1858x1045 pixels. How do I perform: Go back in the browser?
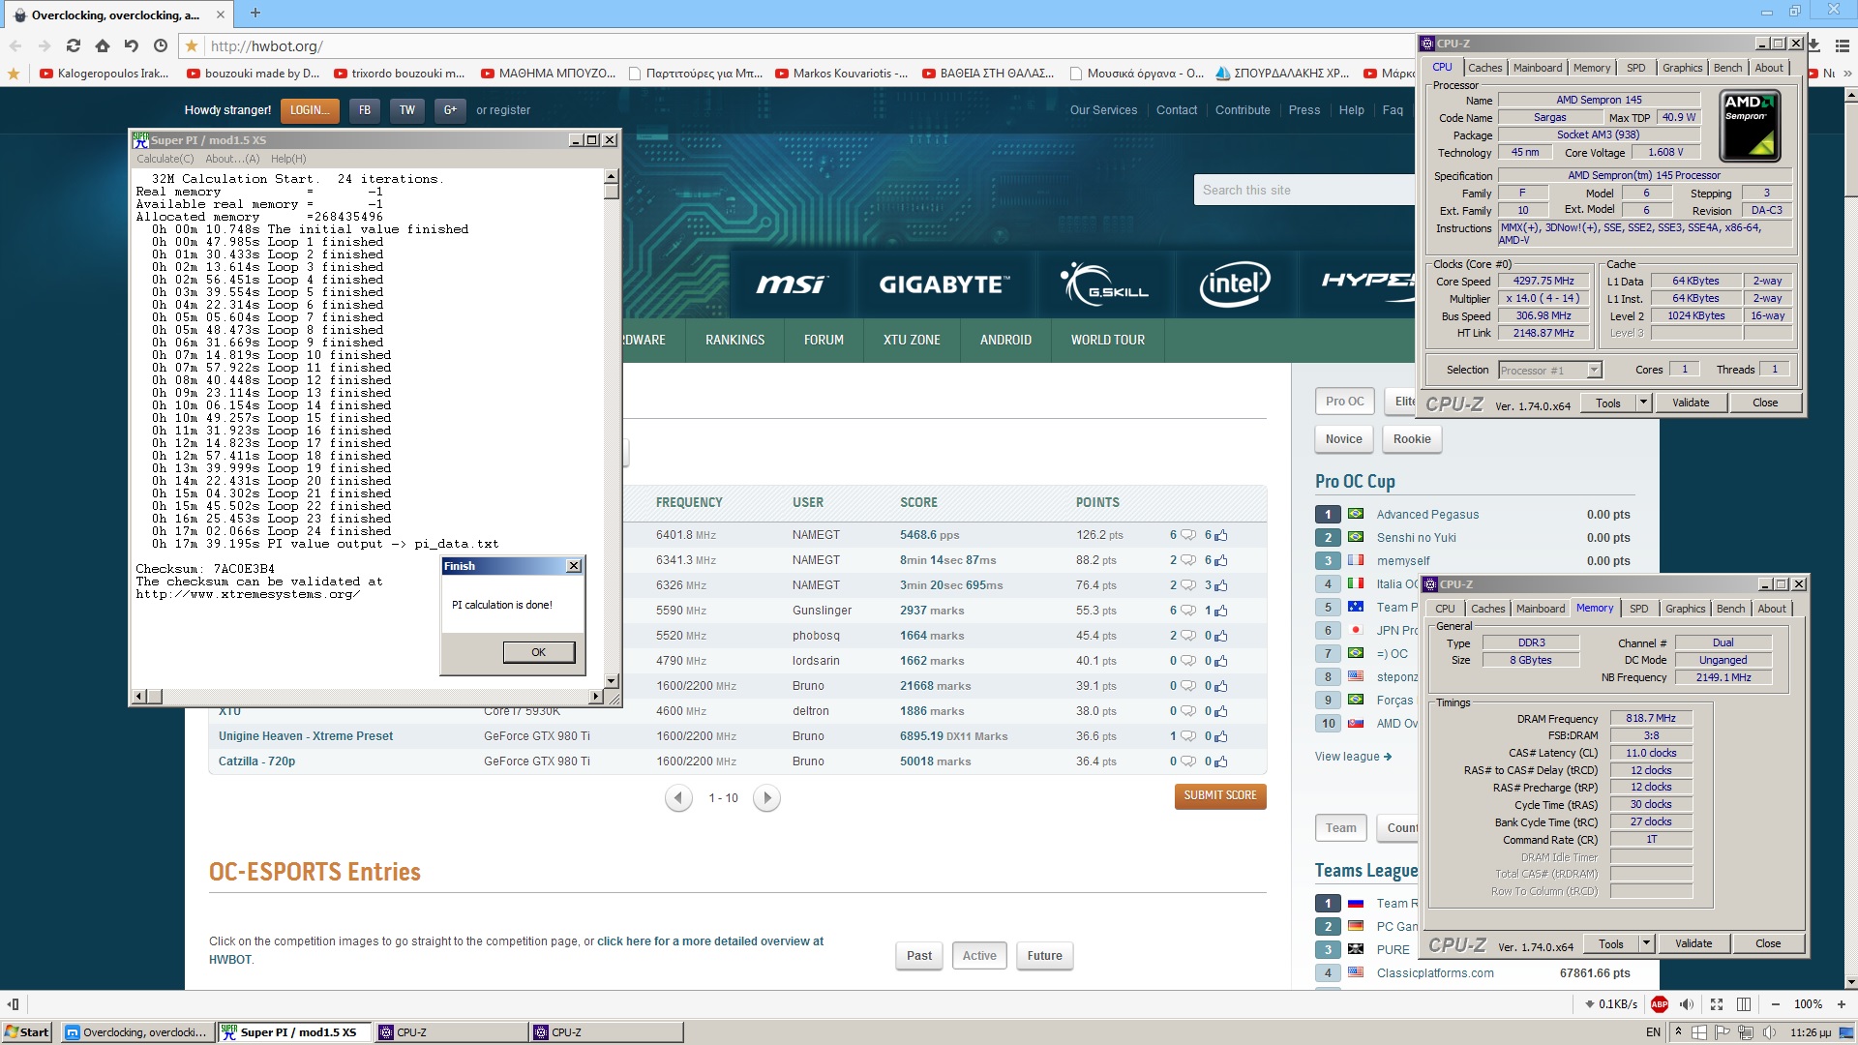coord(15,45)
